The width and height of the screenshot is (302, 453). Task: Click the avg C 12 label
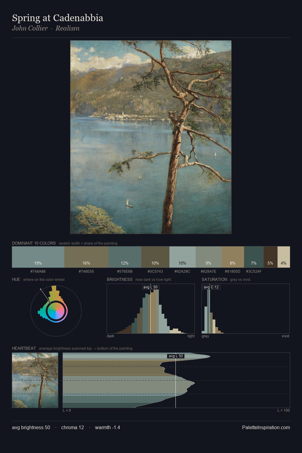point(211,287)
